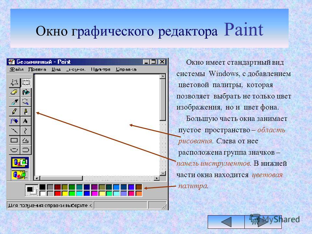Pick the bright yellow palette swatch
Viewport: 312px width, 234px height.
[65, 193]
